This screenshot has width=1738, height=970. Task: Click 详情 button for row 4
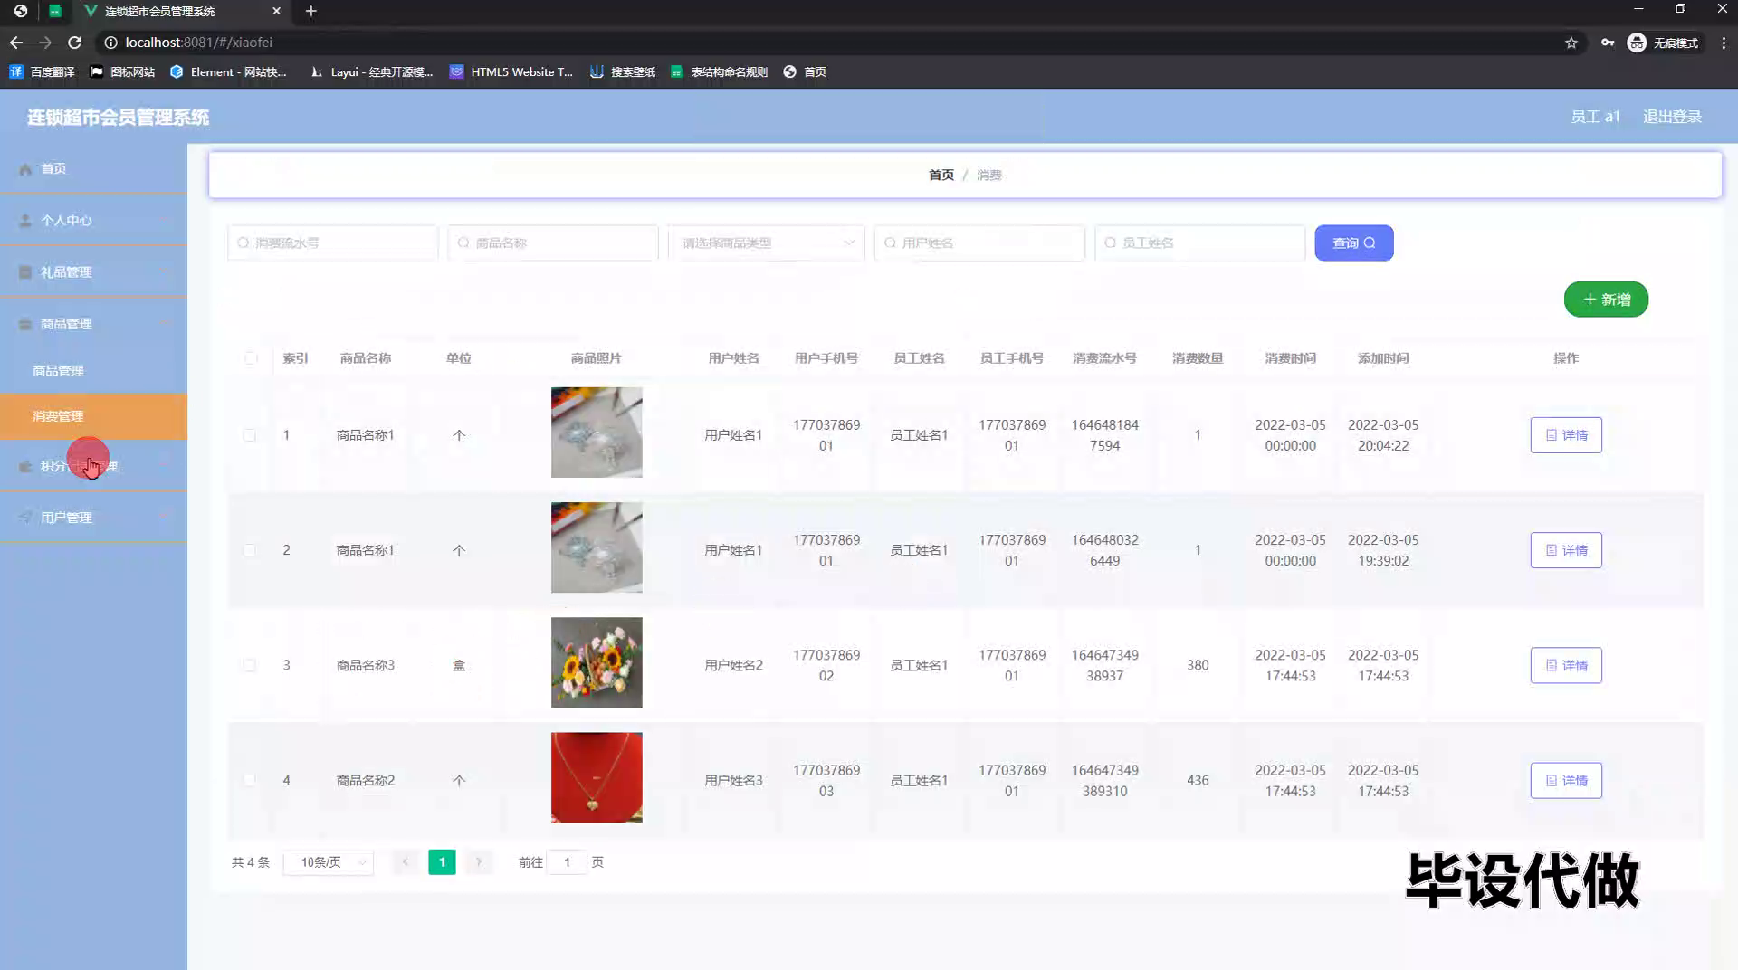1566,780
